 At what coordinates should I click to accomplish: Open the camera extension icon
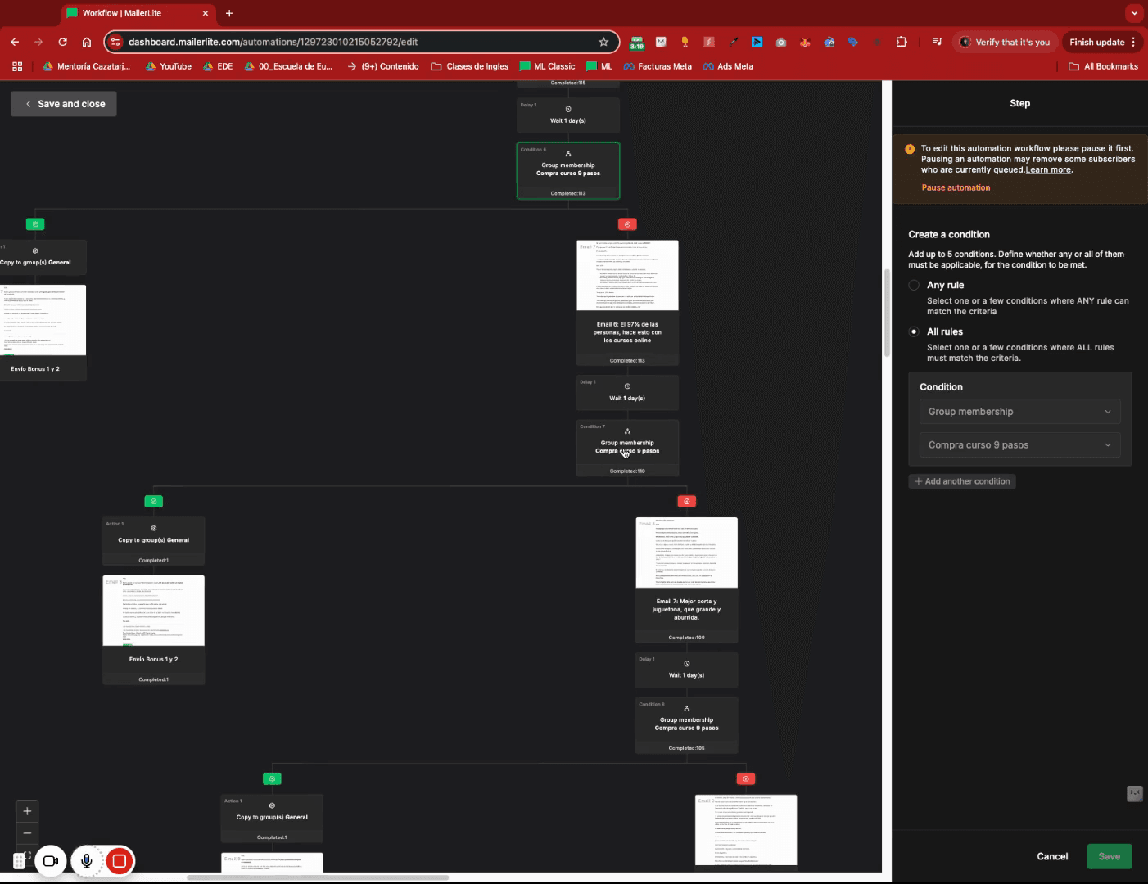[x=781, y=42]
